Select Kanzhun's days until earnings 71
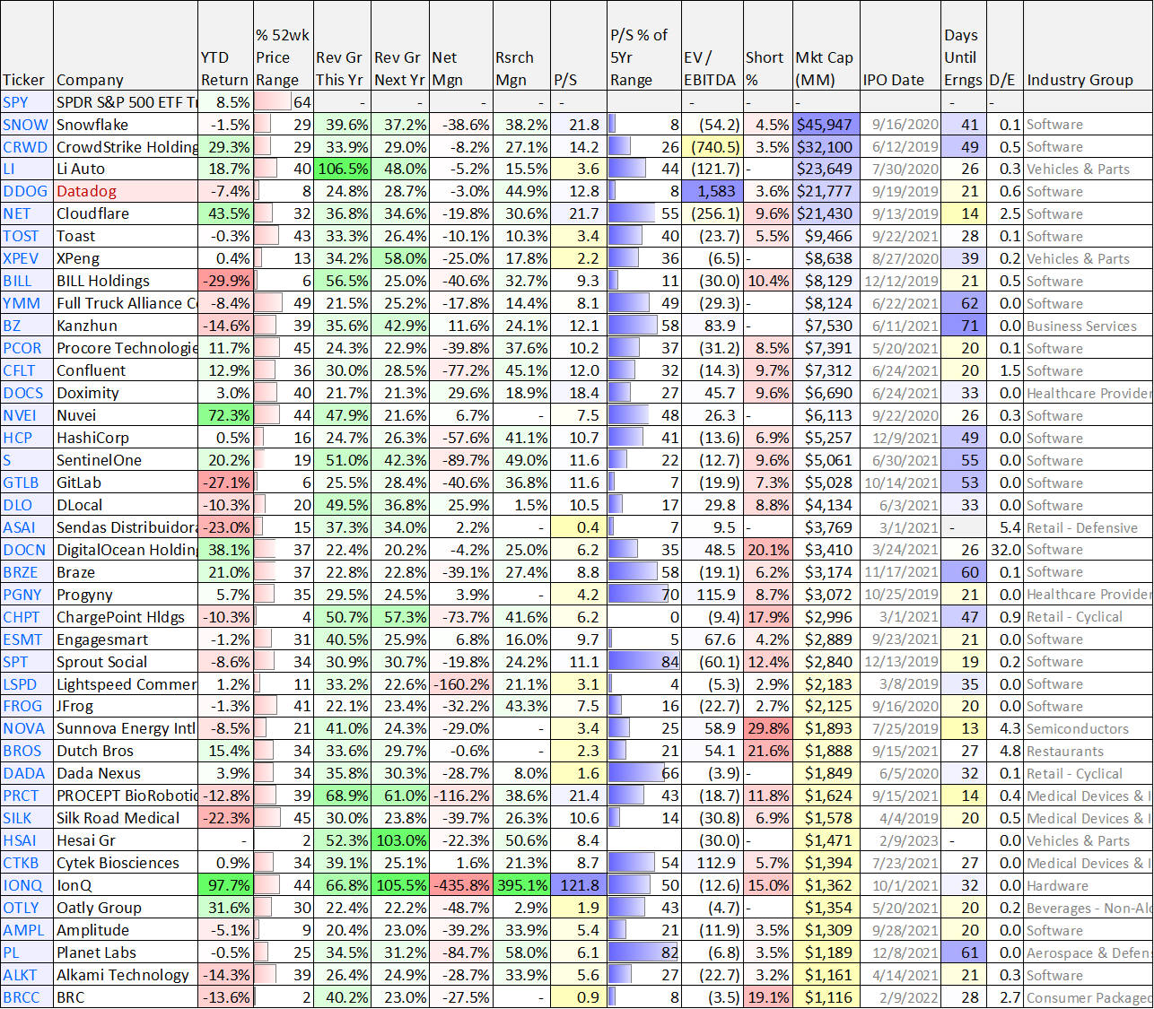Screen dimensions: 1154x1009 pos(964,326)
